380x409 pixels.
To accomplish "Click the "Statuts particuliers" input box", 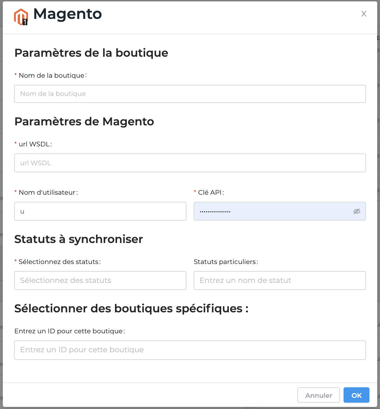I will (x=280, y=280).
